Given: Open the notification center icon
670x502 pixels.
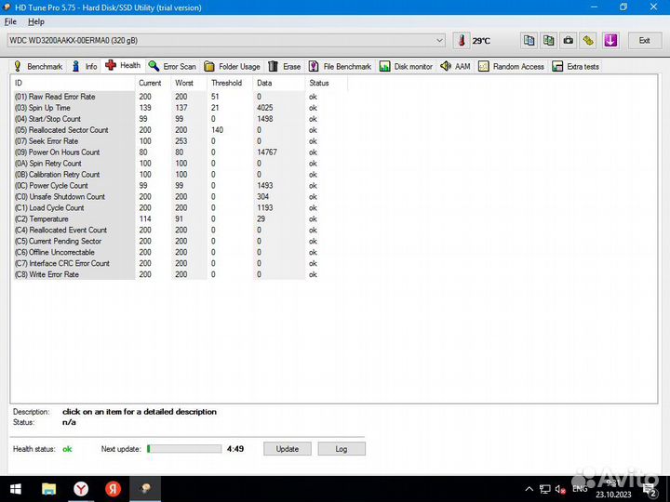Looking at the screenshot, I should pos(650,490).
